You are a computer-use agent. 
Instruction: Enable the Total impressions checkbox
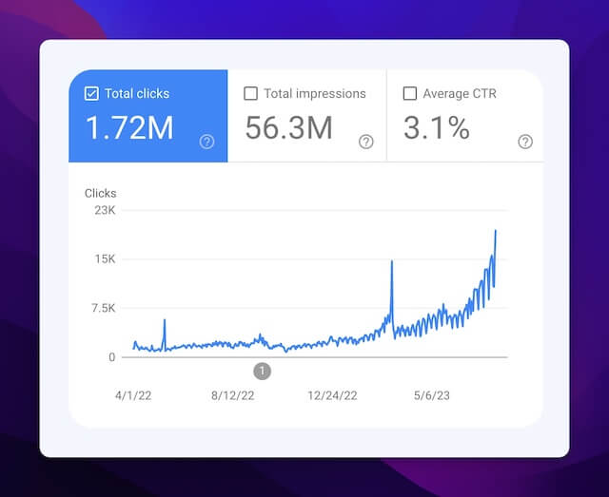(250, 93)
